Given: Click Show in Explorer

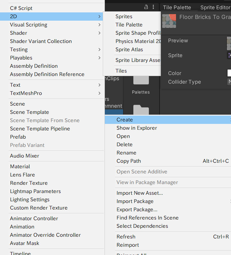Looking at the screenshot, I should pyautogui.click(x=136, y=128).
